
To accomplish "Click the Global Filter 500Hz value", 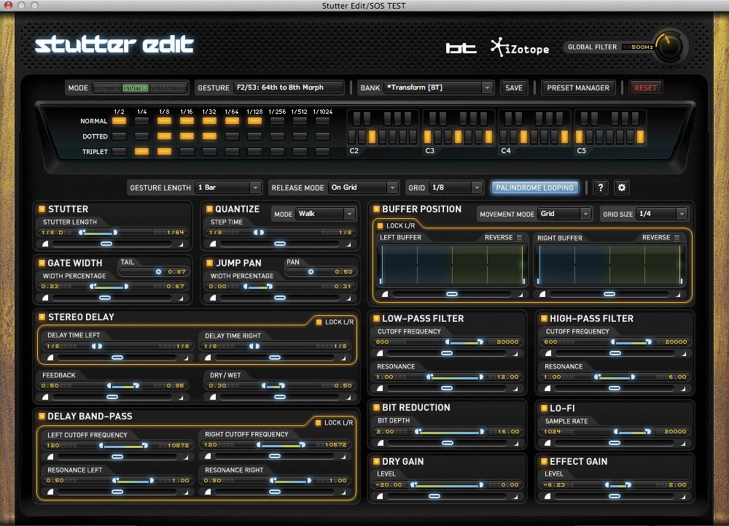I will click(642, 47).
